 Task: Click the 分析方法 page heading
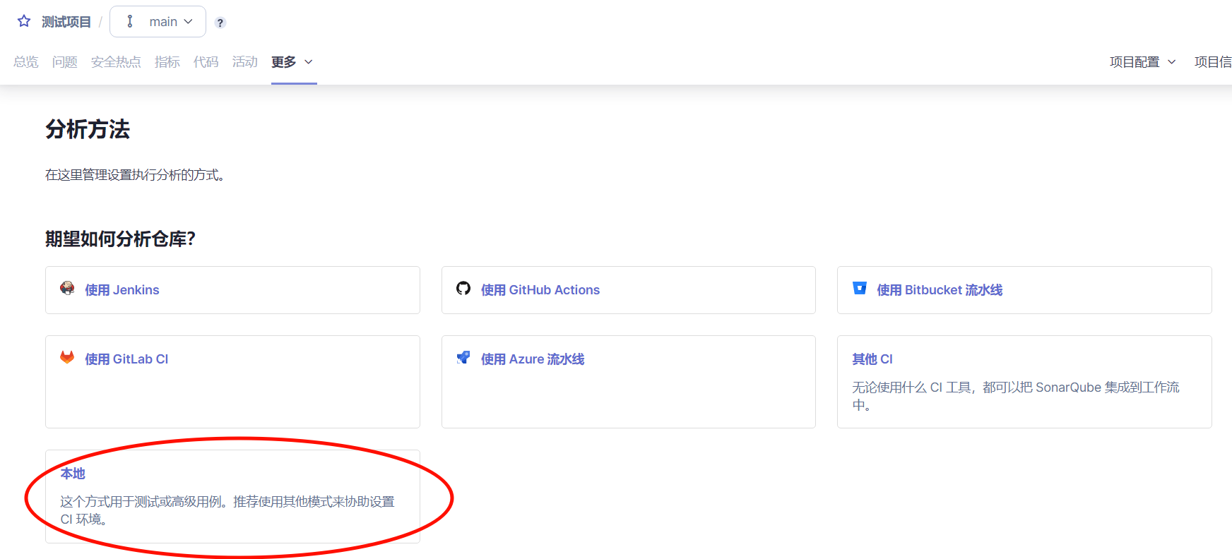(88, 129)
